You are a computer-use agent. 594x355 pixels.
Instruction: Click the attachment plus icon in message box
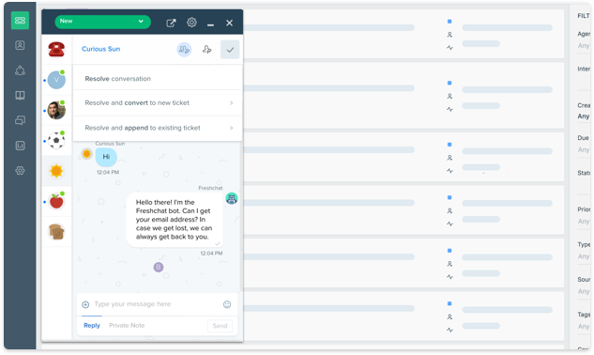pos(85,304)
